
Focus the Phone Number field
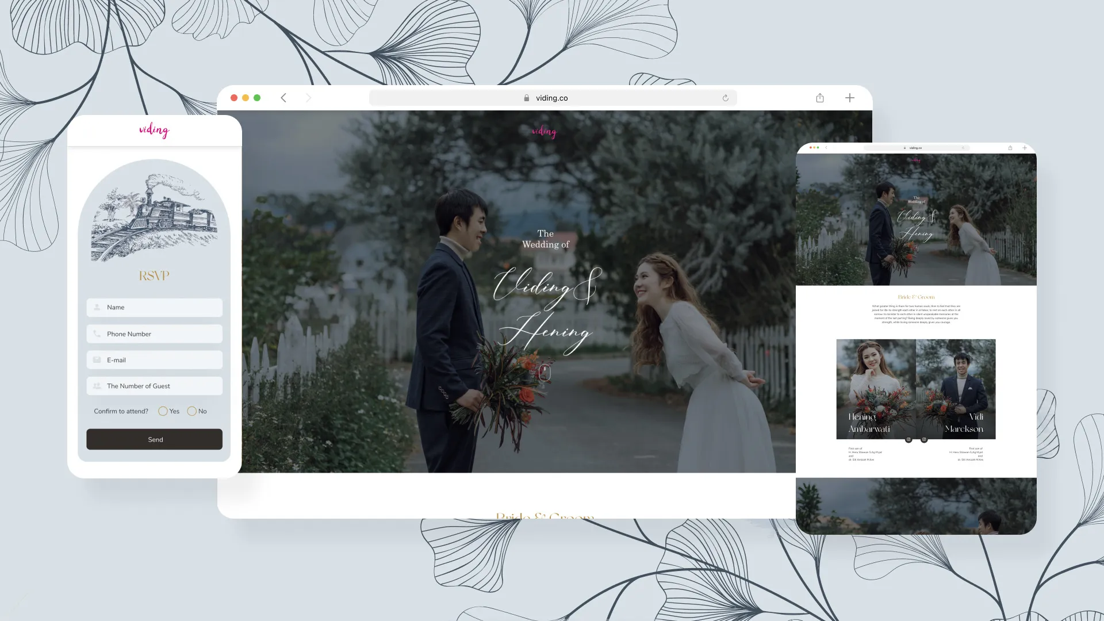tap(154, 334)
